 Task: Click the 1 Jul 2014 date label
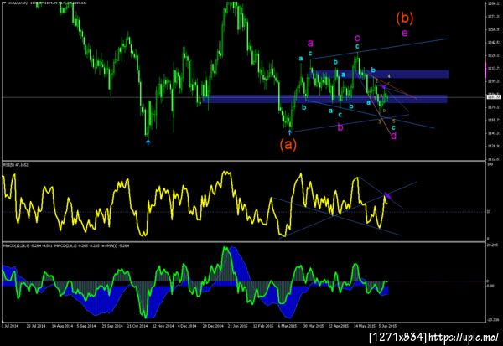(10, 326)
